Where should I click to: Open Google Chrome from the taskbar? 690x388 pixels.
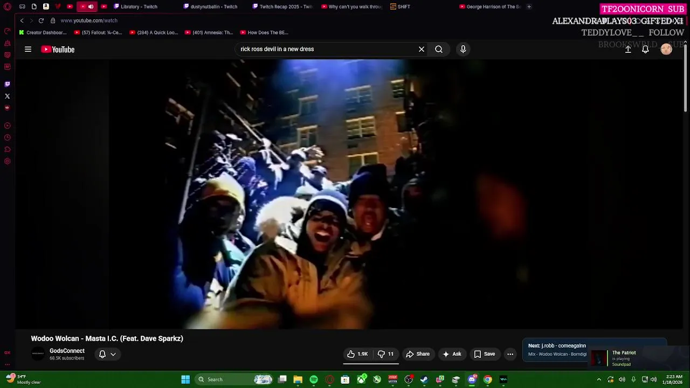point(487,379)
